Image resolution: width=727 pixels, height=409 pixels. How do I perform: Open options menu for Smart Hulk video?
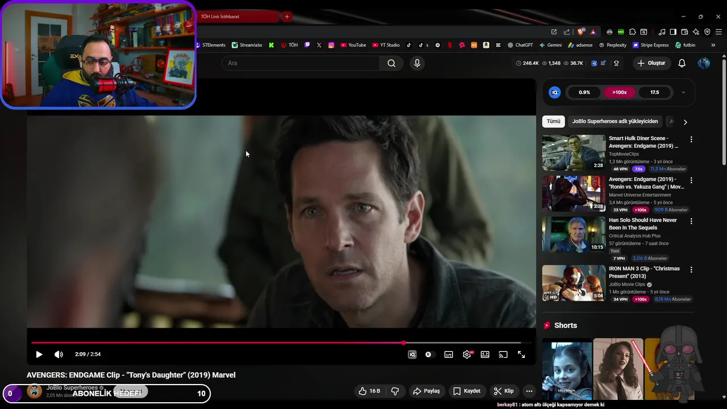click(691, 140)
